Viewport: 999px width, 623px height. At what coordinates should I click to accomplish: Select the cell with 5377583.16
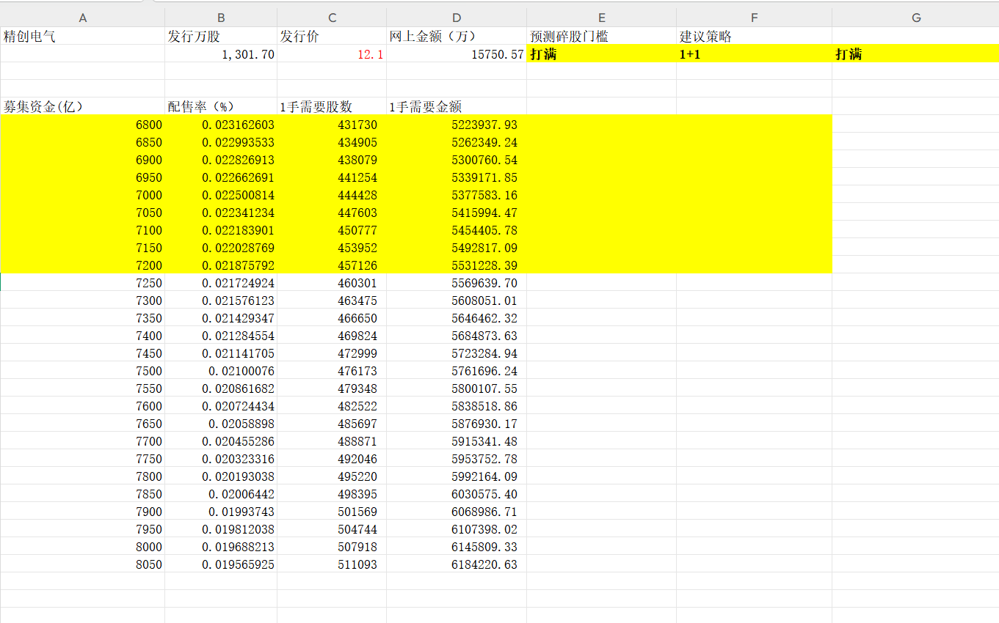(457, 195)
